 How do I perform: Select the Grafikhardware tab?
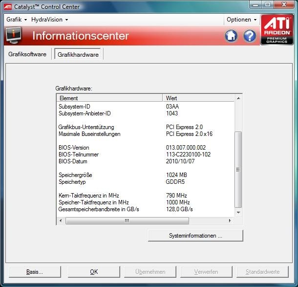[78, 55]
